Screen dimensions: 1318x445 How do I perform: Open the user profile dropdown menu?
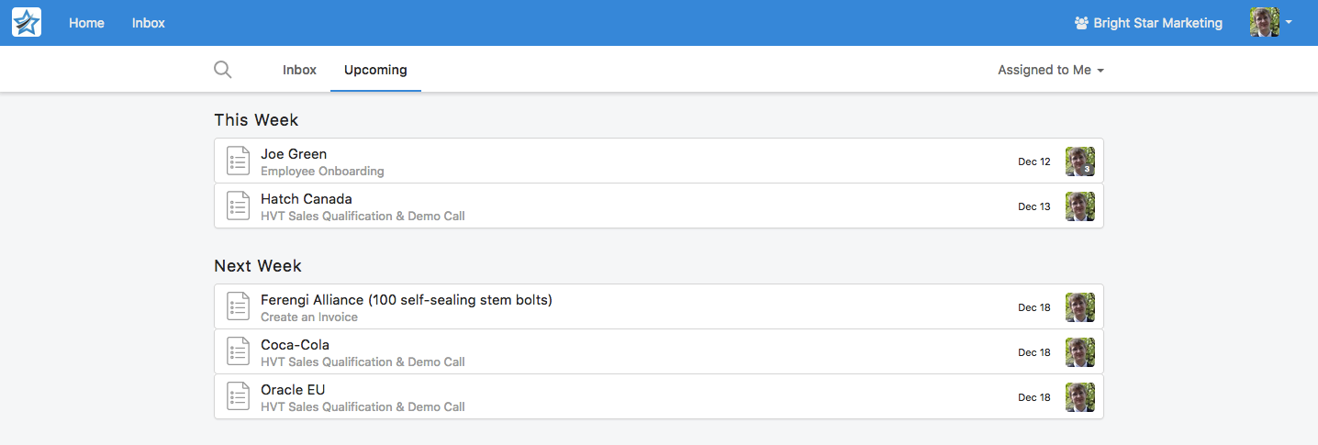tap(1271, 22)
